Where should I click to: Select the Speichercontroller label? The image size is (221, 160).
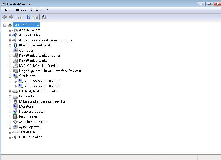[x=33, y=122]
